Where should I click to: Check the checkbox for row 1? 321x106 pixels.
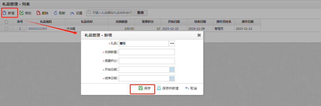[7, 29]
